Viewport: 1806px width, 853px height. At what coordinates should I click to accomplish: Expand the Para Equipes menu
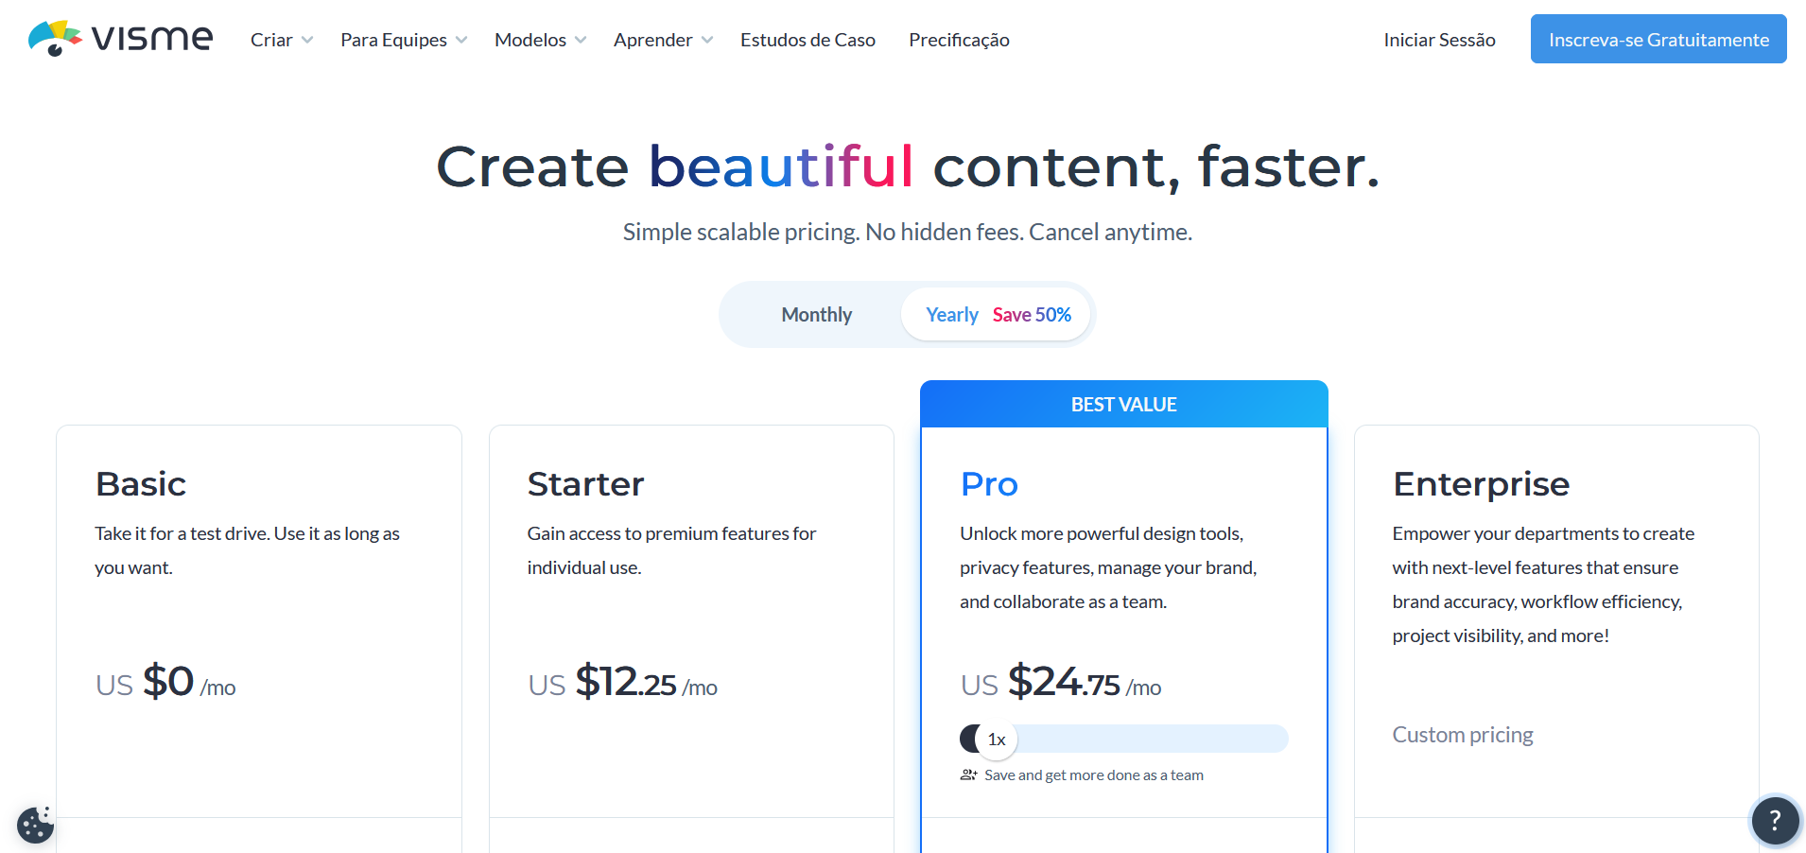click(x=404, y=40)
